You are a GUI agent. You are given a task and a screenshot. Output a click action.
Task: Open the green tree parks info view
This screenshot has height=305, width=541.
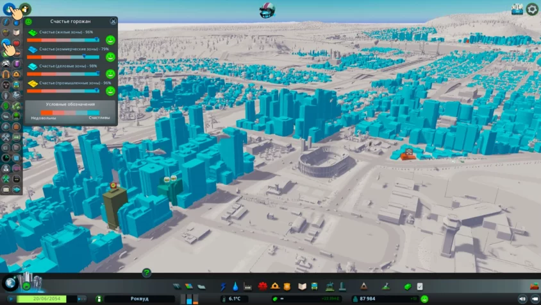pyautogui.click(x=16, y=116)
